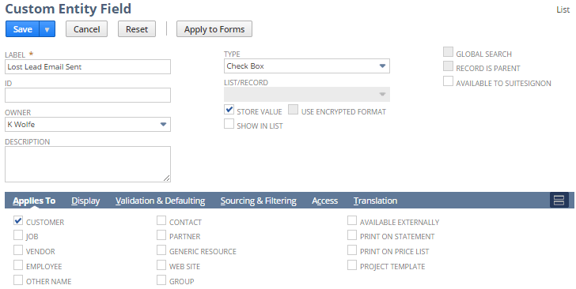
Task: Enable Available Externally checkbox
Action: [352, 220]
